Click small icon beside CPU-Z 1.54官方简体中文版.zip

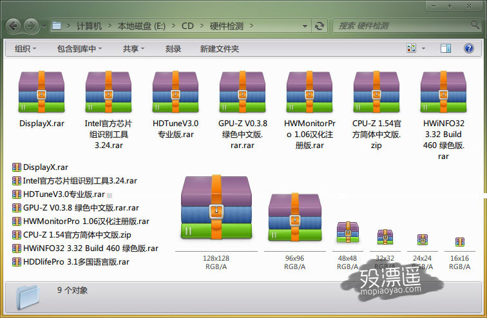pyautogui.click(x=17, y=235)
